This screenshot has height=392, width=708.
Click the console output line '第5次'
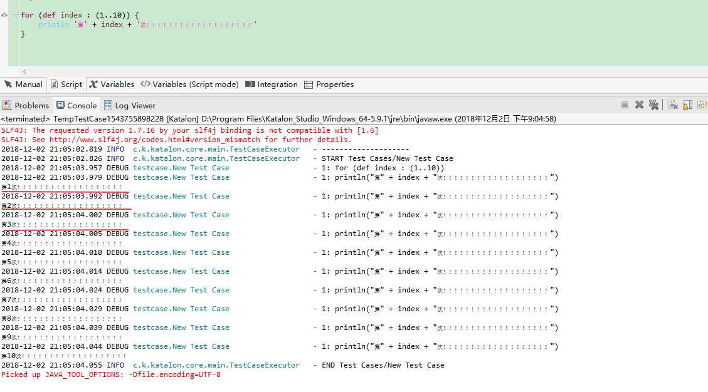click(61, 262)
